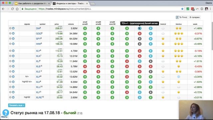Open the SPY symbol link
The height and width of the screenshot is (120, 213).
click(x=39, y=39)
